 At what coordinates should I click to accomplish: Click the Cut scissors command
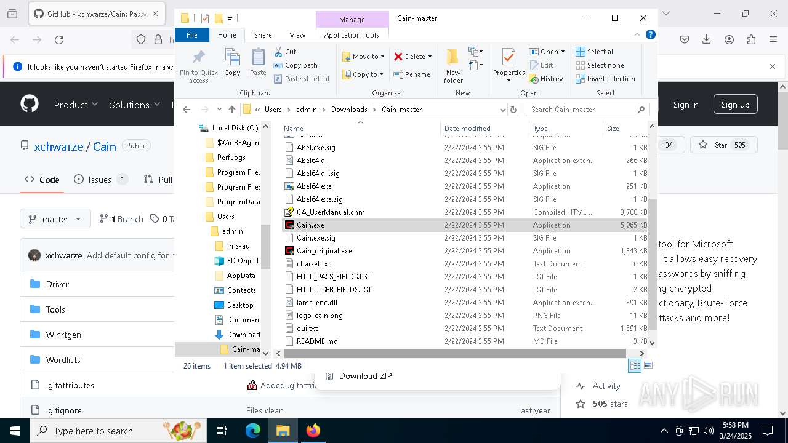(x=285, y=52)
